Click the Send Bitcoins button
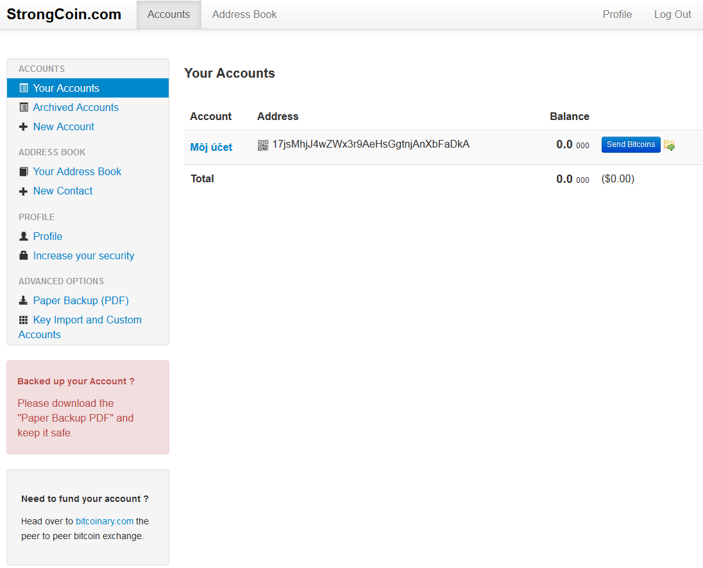The height and width of the screenshot is (568, 703). pos(631,144)
